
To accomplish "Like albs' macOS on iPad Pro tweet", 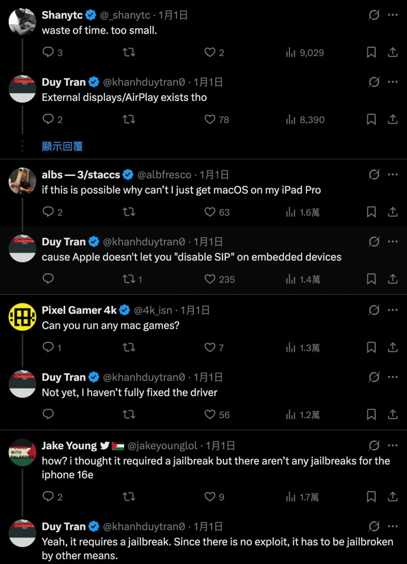I will tap(210, 212).
